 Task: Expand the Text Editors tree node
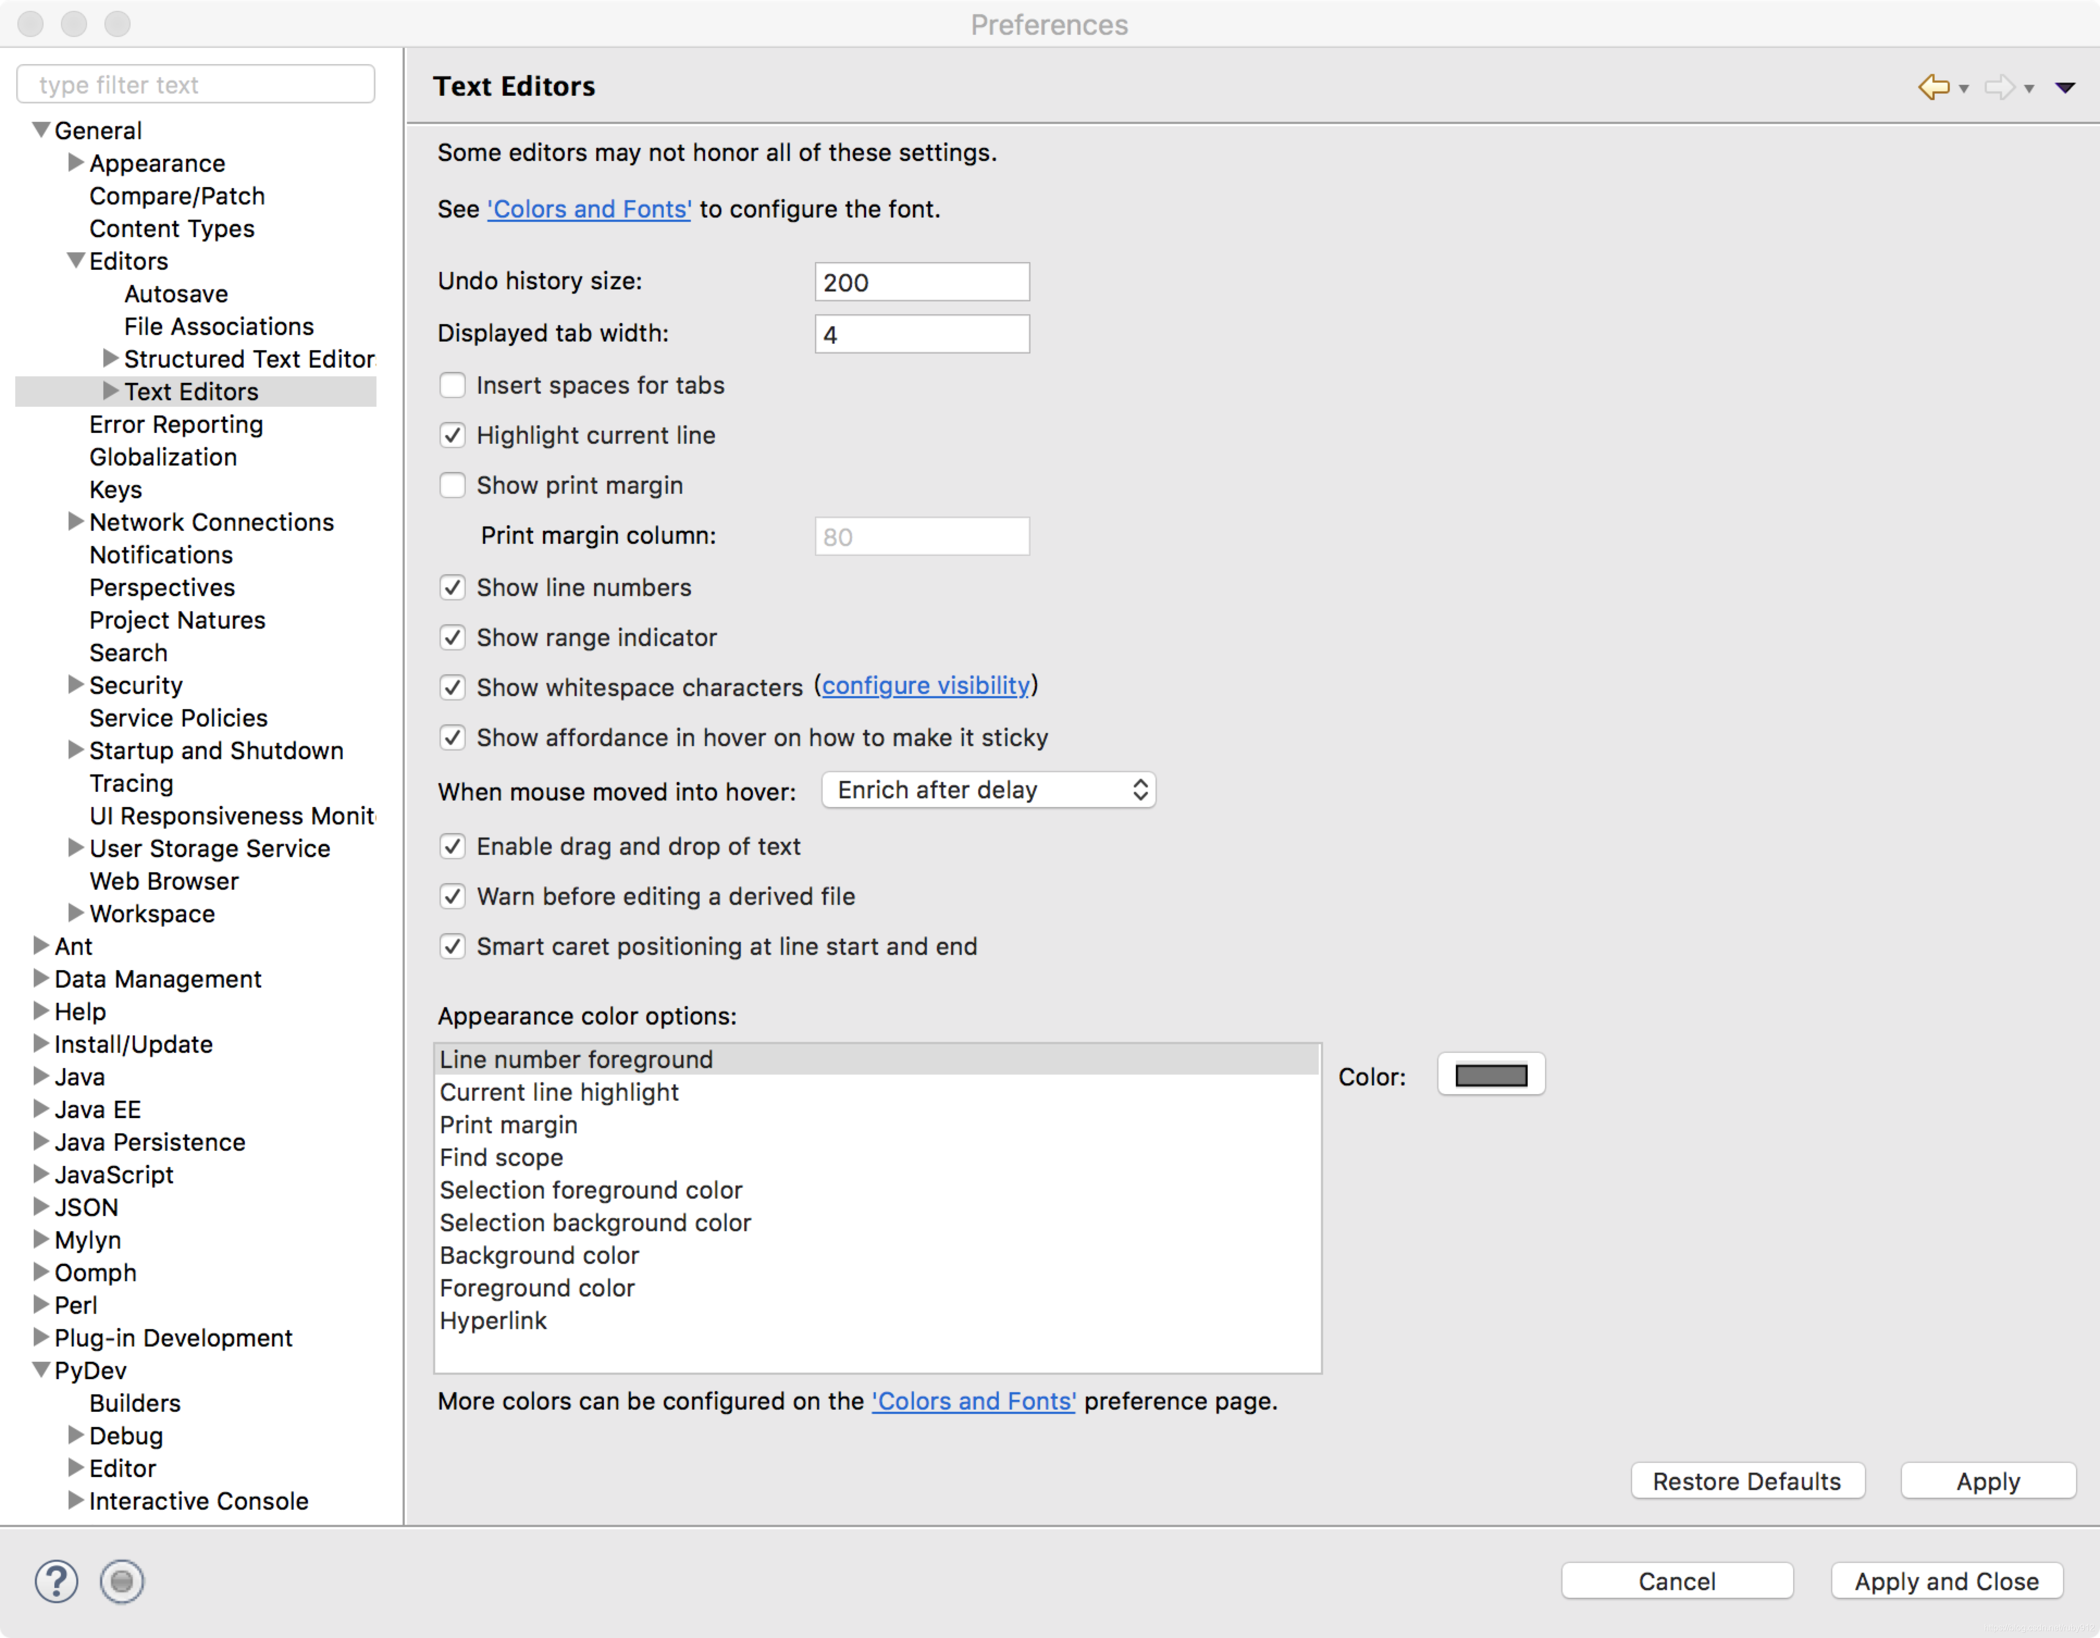[110, 391]
